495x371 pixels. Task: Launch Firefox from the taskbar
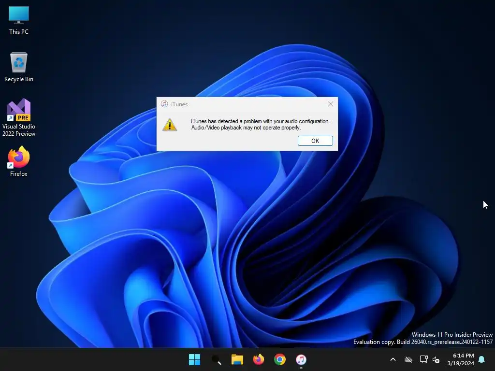[x=259, y=359]
